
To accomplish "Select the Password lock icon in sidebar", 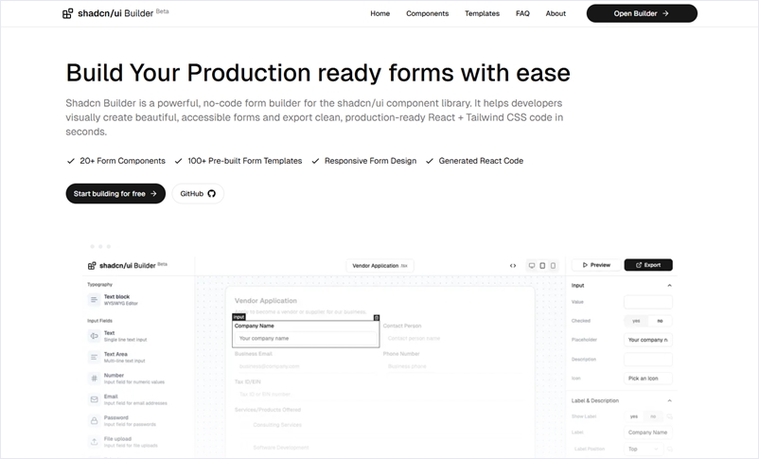I will (94, 419).
